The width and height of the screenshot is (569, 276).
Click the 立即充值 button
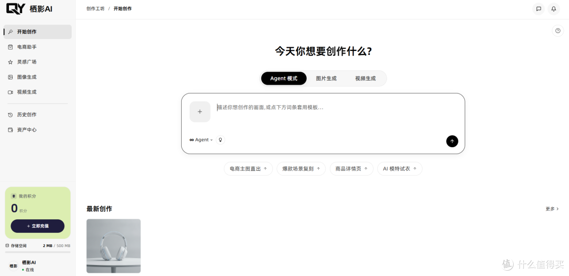(38, 226)
